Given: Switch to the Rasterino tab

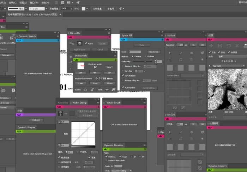Looking at the screenshot, I should (x=63, y=103).
